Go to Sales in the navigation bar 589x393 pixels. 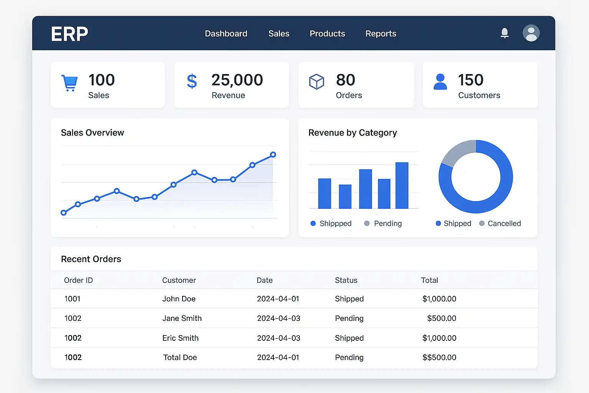click(x=279, y=34)
